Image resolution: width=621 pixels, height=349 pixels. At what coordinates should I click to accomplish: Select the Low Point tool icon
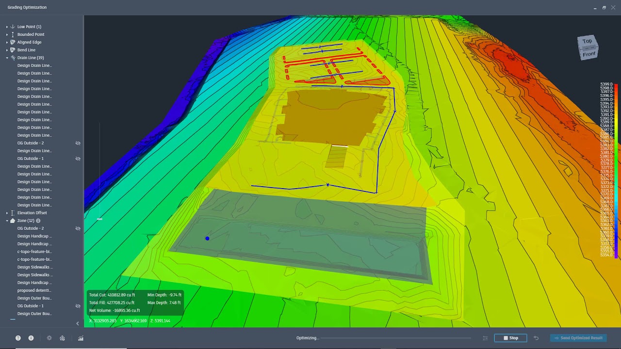[12, 27]
